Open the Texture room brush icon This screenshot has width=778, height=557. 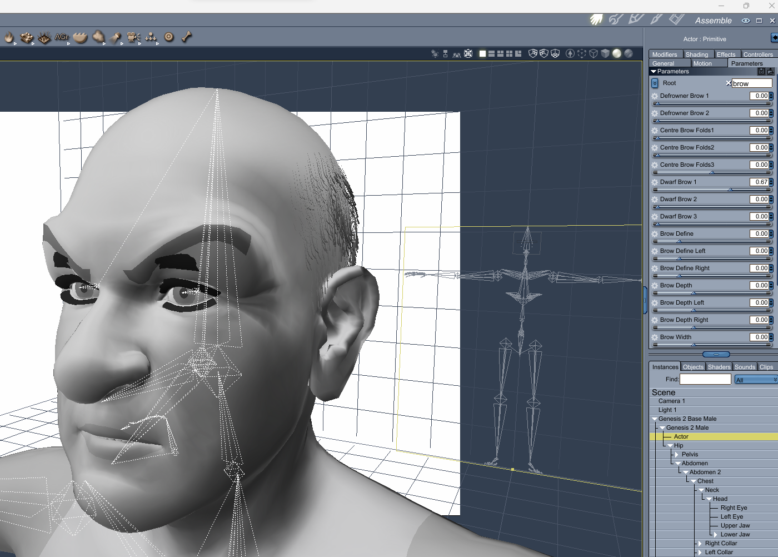pyautogui.click(x=656, y=20)
